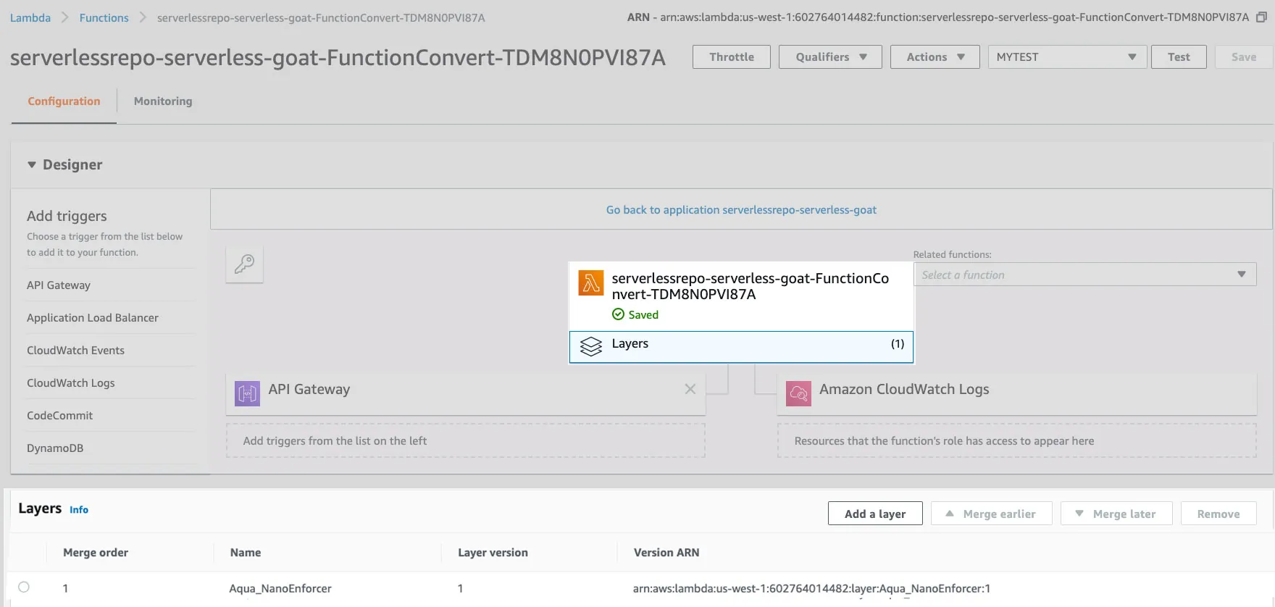1275x607 pixels.
Task: Click the Remove layer button
Action: (1218, 514)
